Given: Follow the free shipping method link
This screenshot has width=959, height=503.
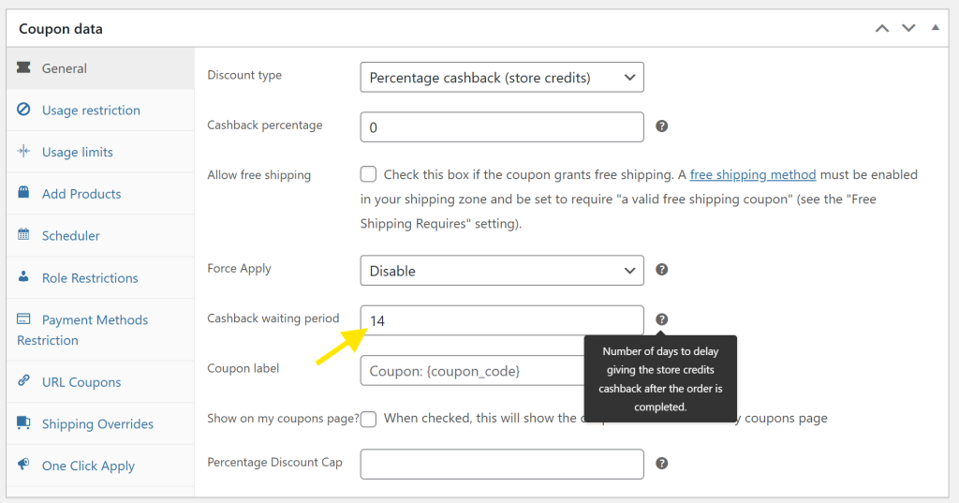Looking at the screenshot, I should click(x=753, y=174).
